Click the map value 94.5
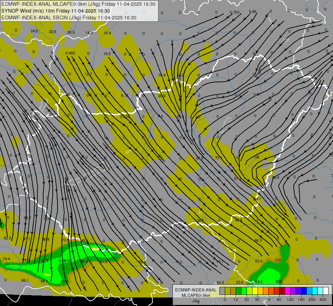Screen dimensions: 333x306 pos(26,260)
